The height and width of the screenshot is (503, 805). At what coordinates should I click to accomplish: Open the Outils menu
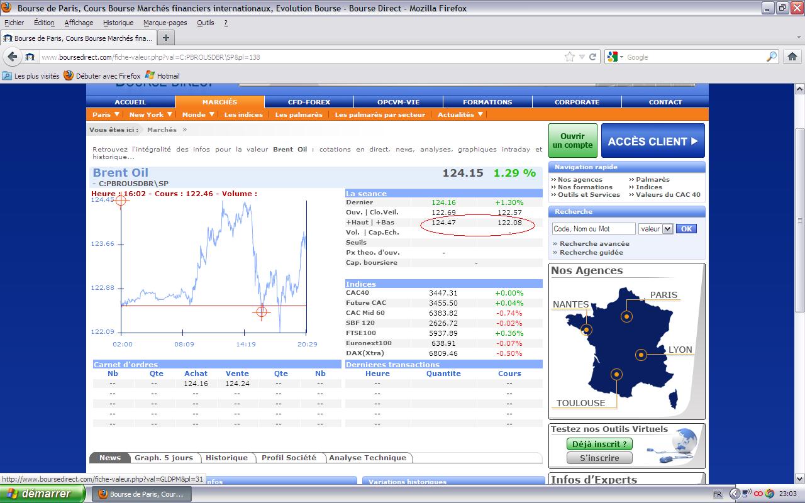[x=206, y=23]
